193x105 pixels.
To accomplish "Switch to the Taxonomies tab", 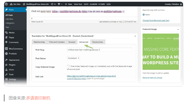I will pos(98,42).
